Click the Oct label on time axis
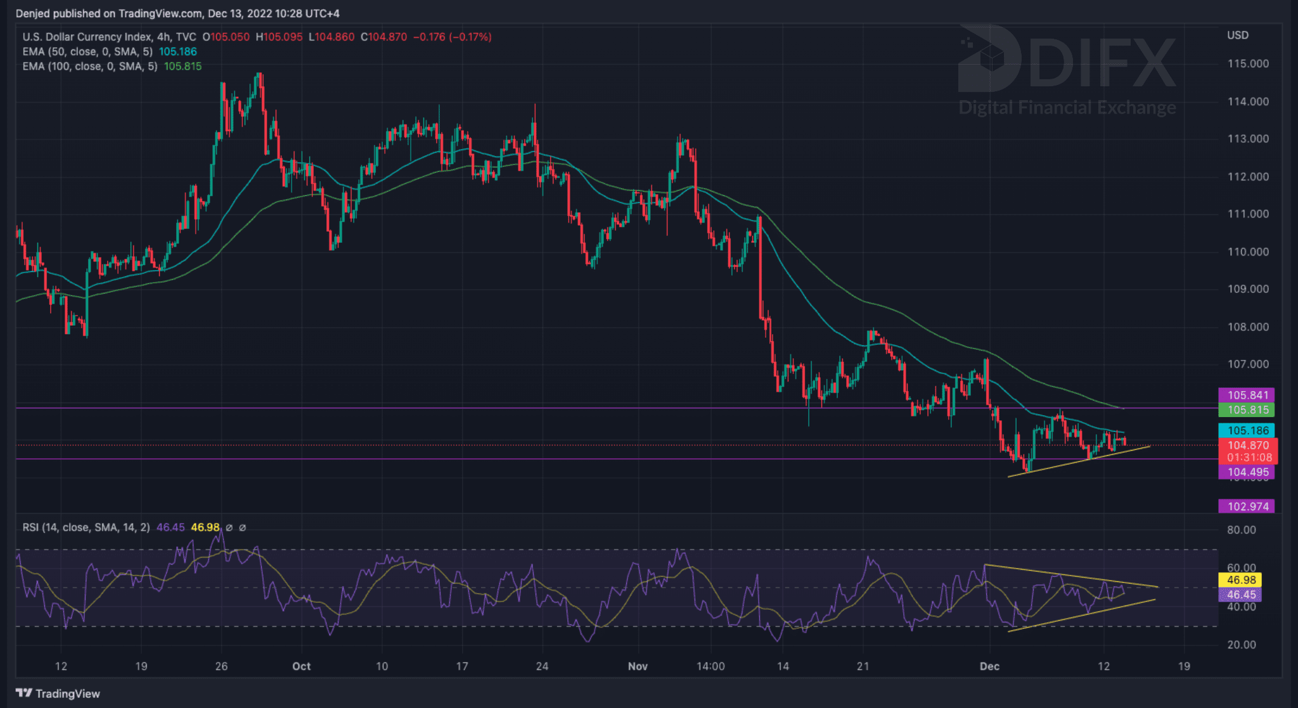 (x=301, y=666)
